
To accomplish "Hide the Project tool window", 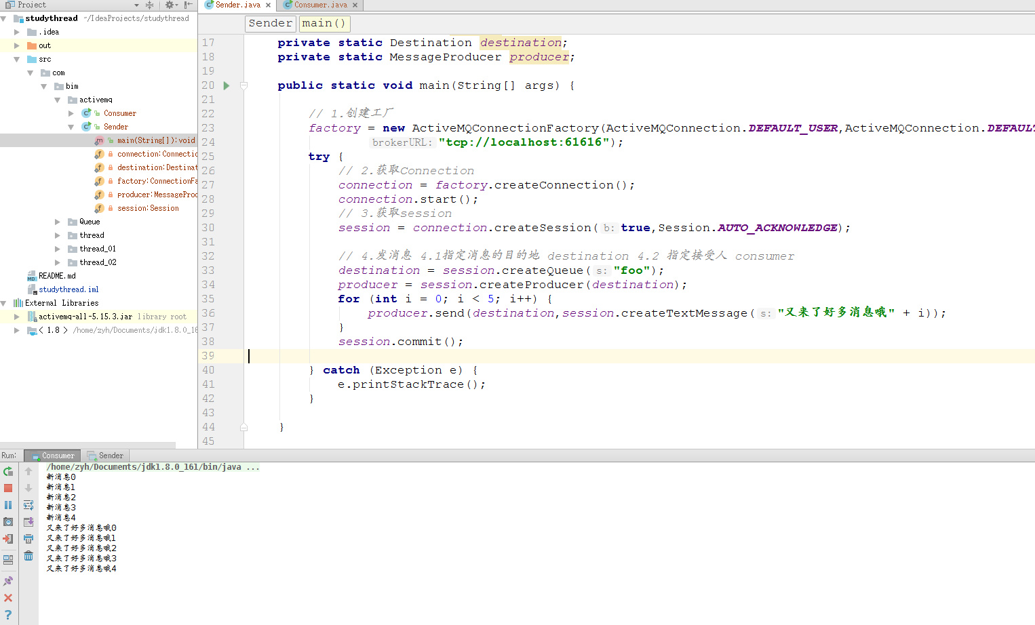I will (189, 5).
